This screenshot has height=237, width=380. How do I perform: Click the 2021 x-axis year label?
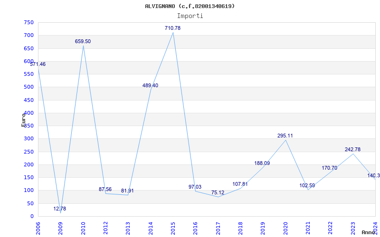click(308, 228)
